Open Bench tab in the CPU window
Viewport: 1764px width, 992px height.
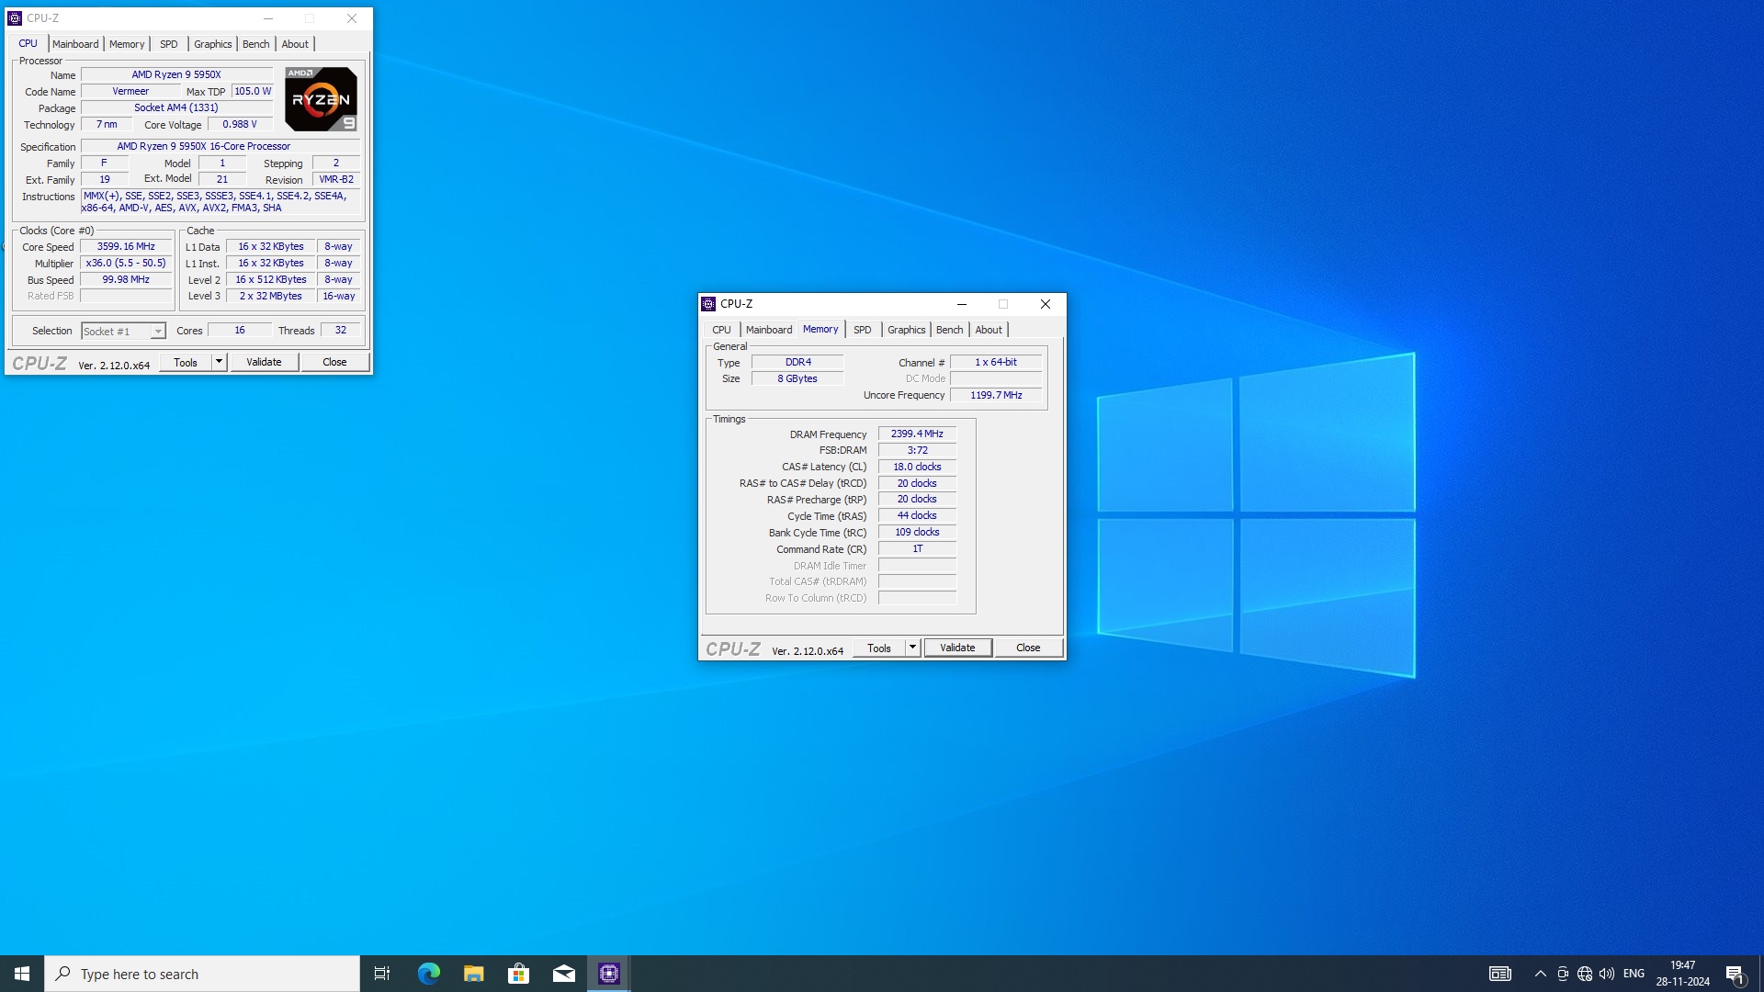(256, 44)
